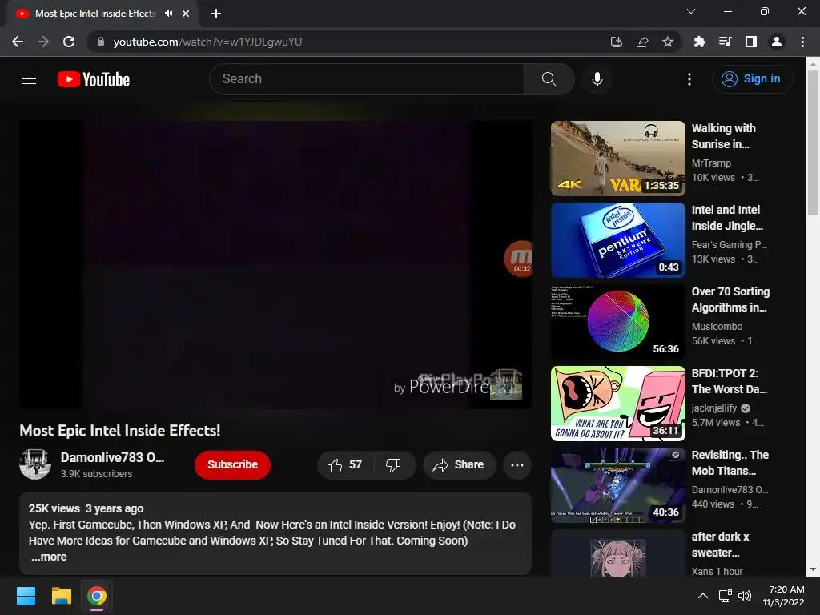820x615 pixels.
Task: Click Fear's Gaming P... channel name
Action: (x=730, y=245)
